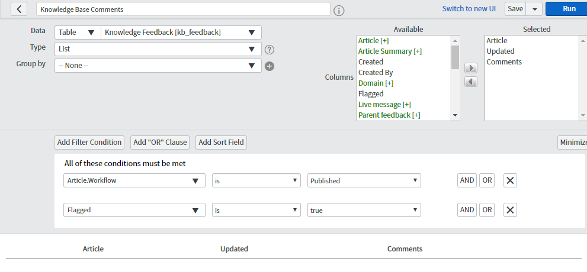The height and width of the screenshot is (272, 587).
Task: Click the Available columns scrollbar thumb
Action: click(x=455, y=57)
